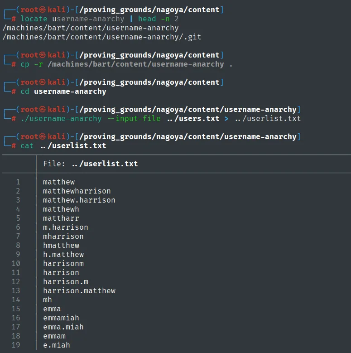Select line 8 'hmatthew'

61,245
